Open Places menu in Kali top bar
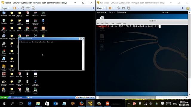 coord(112,12)
